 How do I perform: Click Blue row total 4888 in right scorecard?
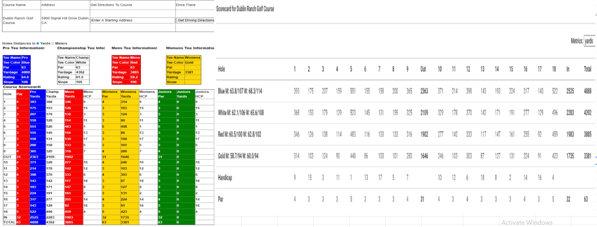coord(588,91)
